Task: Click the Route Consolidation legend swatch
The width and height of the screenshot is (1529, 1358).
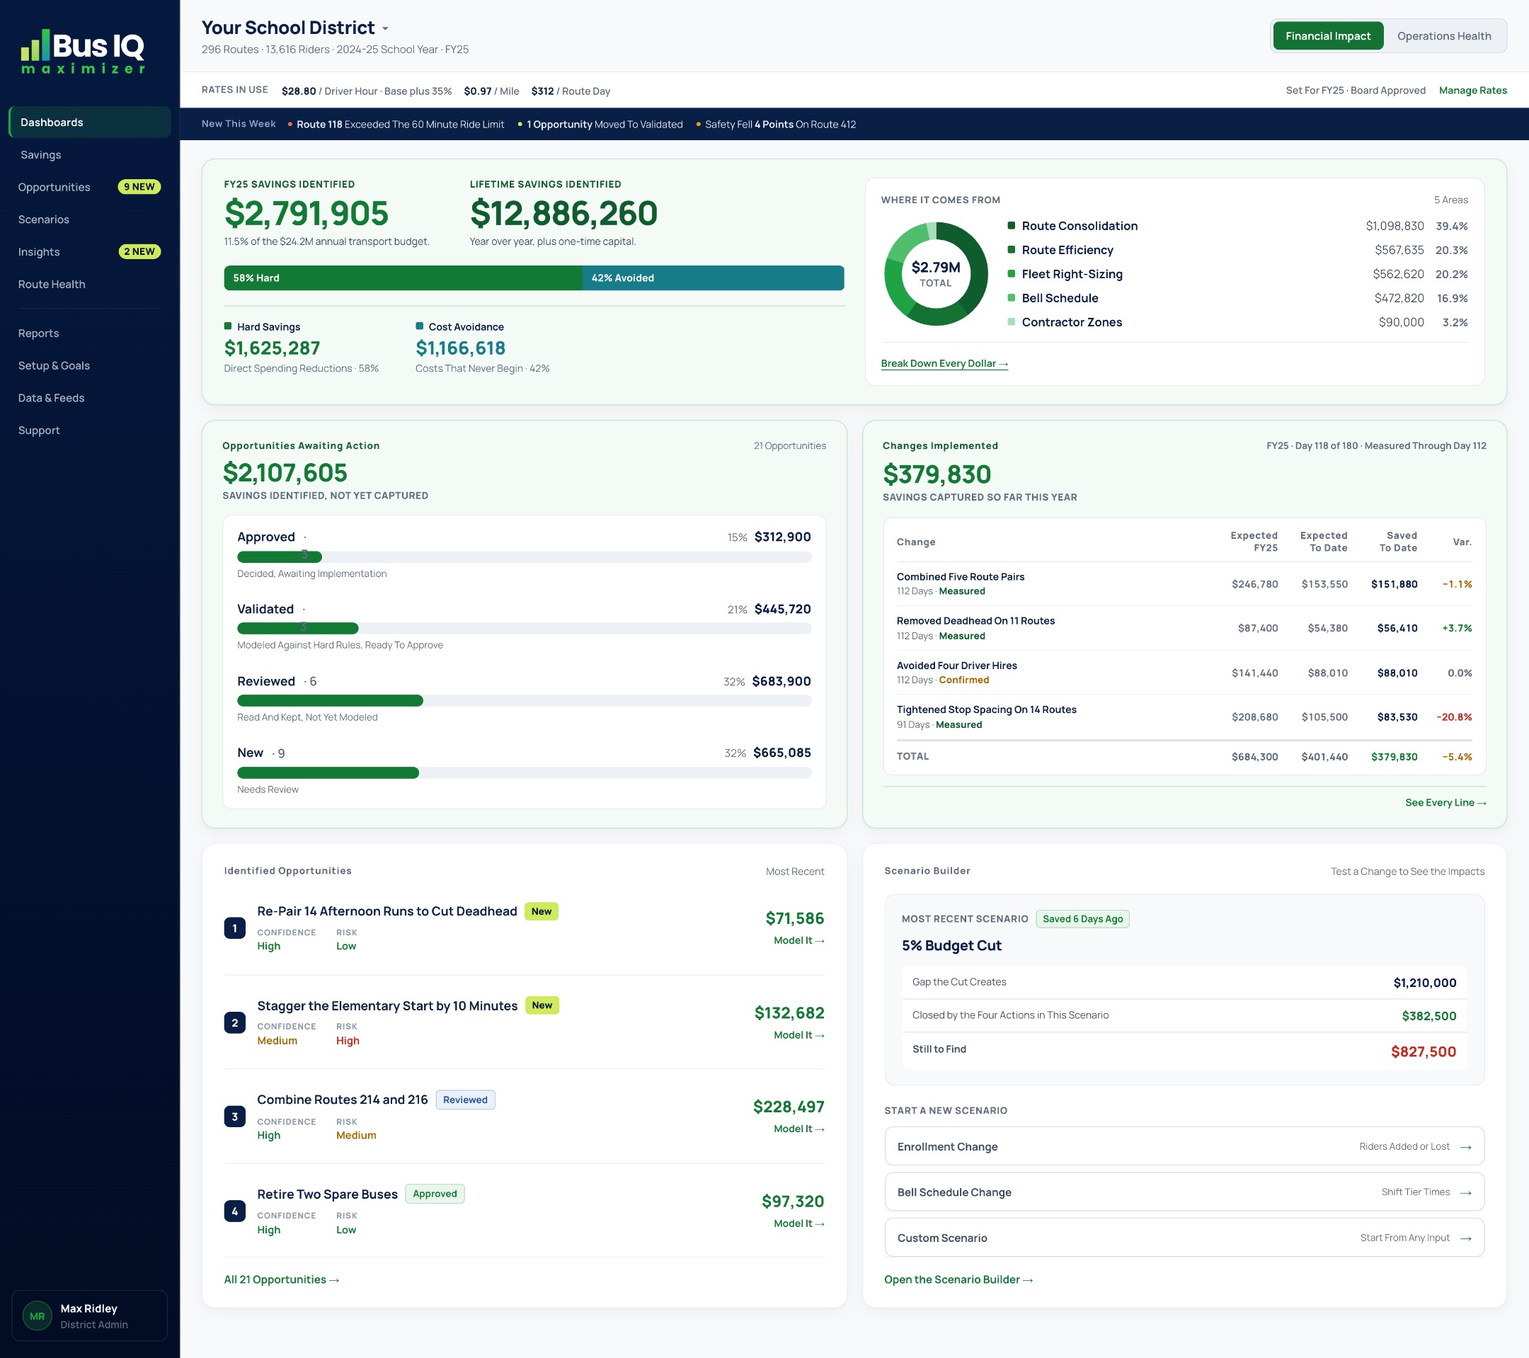Action: point(1011,225)
